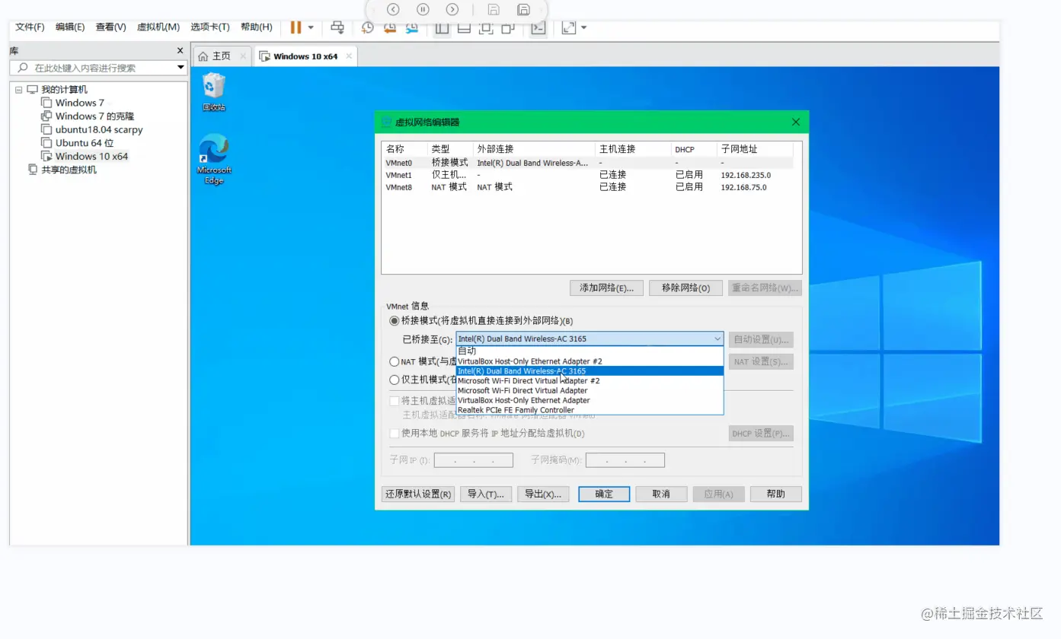
Task: Toggle the 使用本地 DHCP 服务 checkbox
Action: tap(395, 434)
